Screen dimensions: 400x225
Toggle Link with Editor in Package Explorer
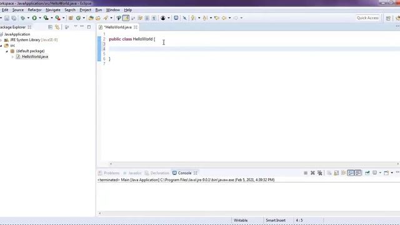(x=57, y=27)
